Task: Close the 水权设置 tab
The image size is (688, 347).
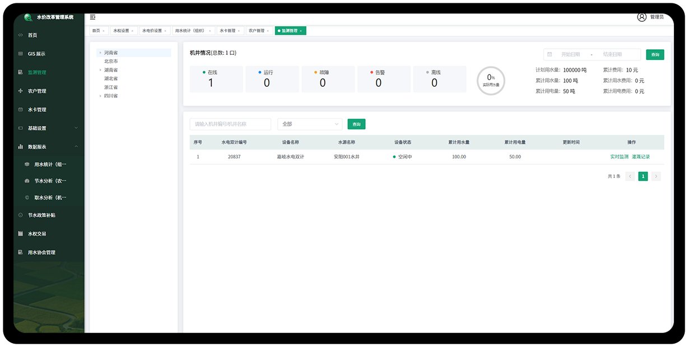Action: 132,31
